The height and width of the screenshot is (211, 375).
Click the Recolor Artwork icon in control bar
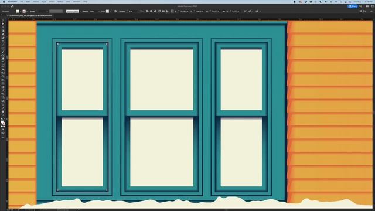[115, 11]
